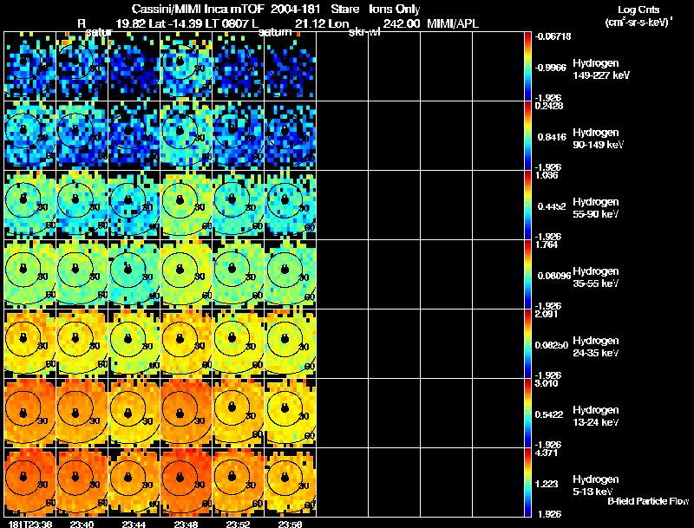Viewport: 694px width, 528px height.
Task: Click the '-0.06713' scale maximum value
Action: click(x=553, y=36)
